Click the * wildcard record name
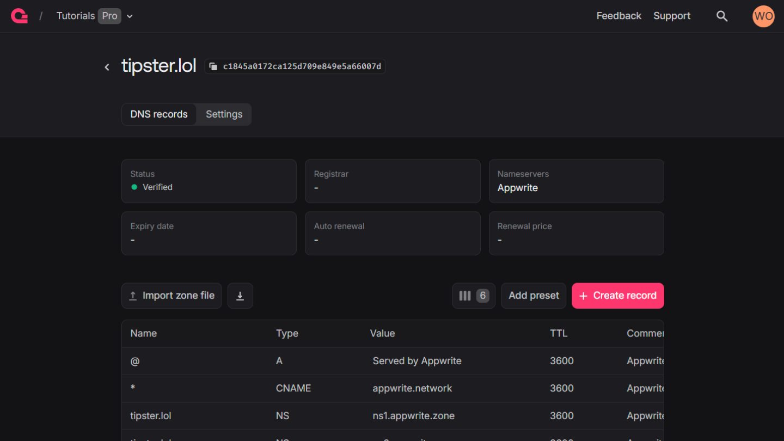The height and width of the screenshot is (441, 784). pos(133,388)
